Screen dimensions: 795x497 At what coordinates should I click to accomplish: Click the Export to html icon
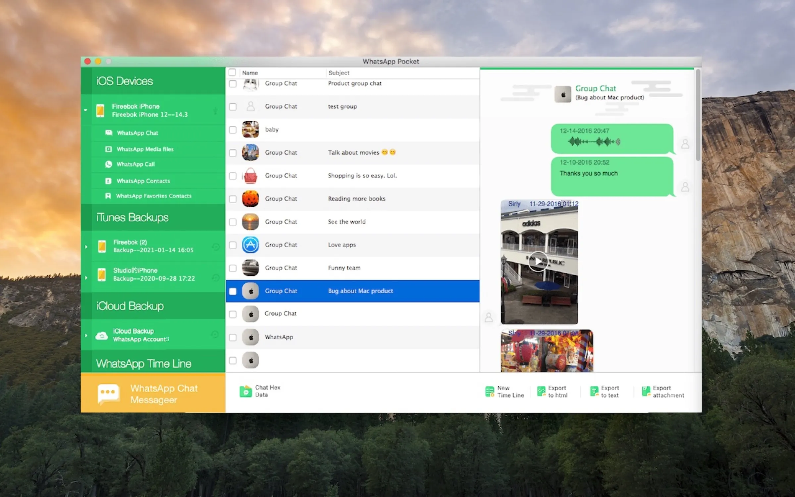(x=541, y=391)
